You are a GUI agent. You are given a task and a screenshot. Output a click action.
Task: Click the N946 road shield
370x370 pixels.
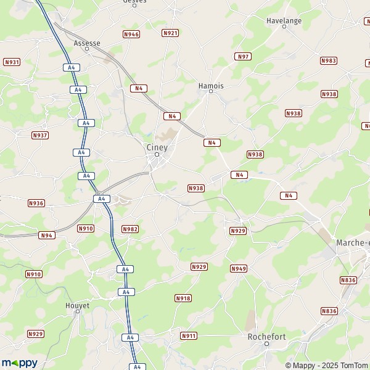pyautogui.click(x=131, y=34)
